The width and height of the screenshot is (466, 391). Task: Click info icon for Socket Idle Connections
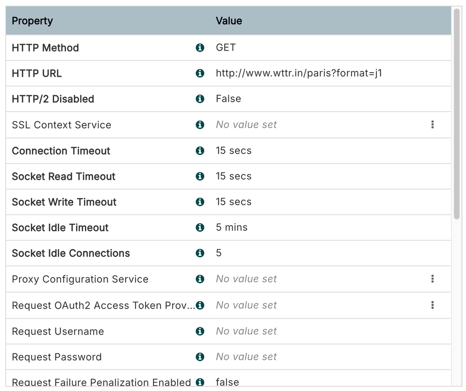pos(200,253)
